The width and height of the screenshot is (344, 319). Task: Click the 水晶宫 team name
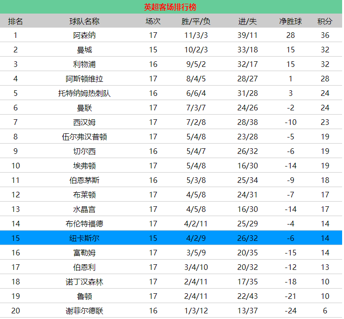click(84, 210)
